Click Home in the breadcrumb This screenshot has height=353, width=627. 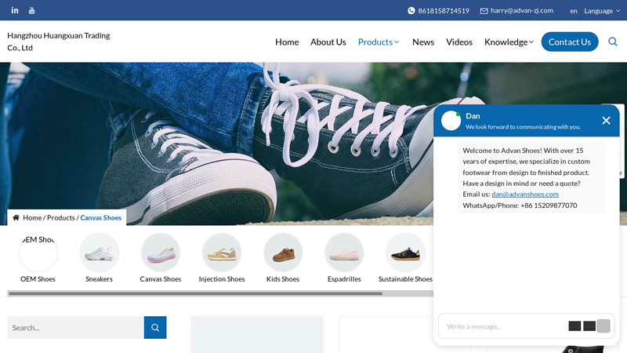(32, 218)
